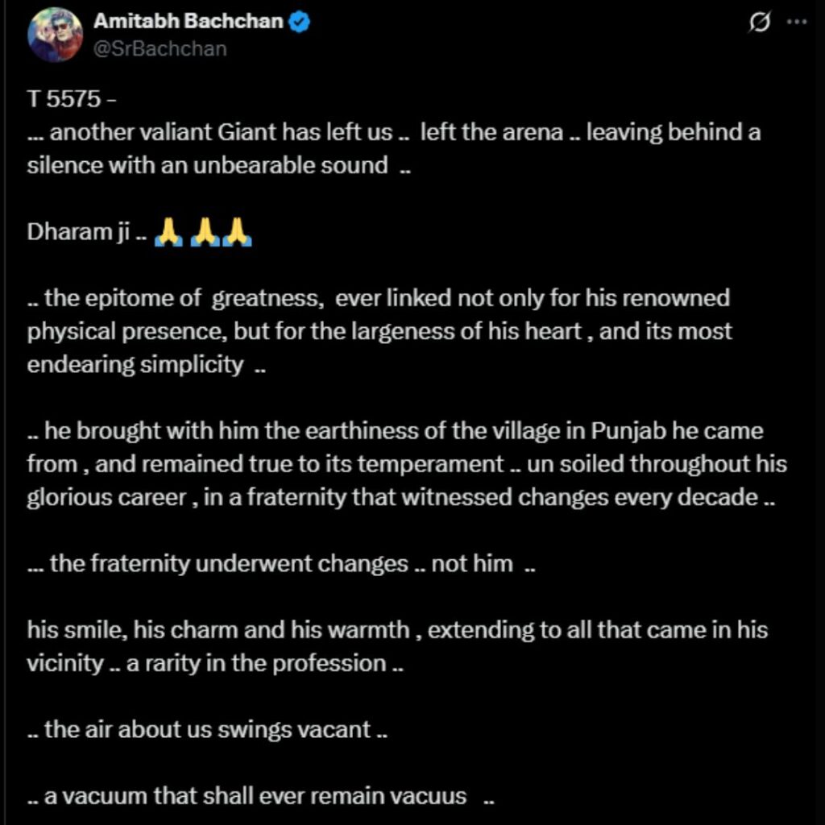Click the 'T 5575 -' text

(74, 101)
